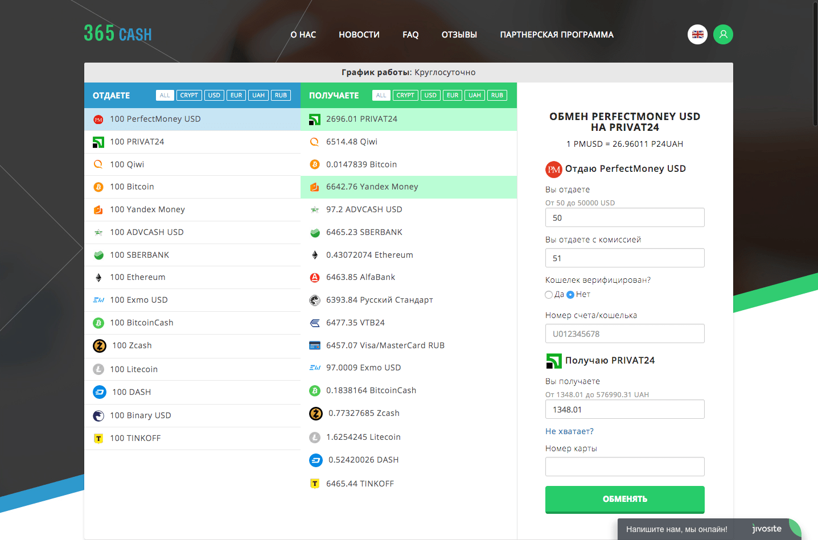This screenshot has height=540, width=818.
Task: Filter Получаете list by USD
Action: 430,96
